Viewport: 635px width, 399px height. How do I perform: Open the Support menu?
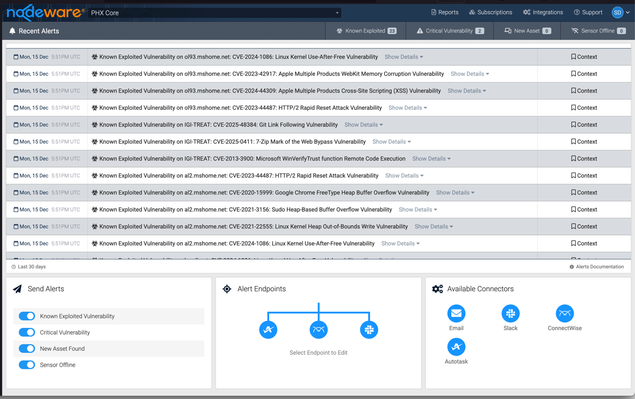(x=588, y=12)
